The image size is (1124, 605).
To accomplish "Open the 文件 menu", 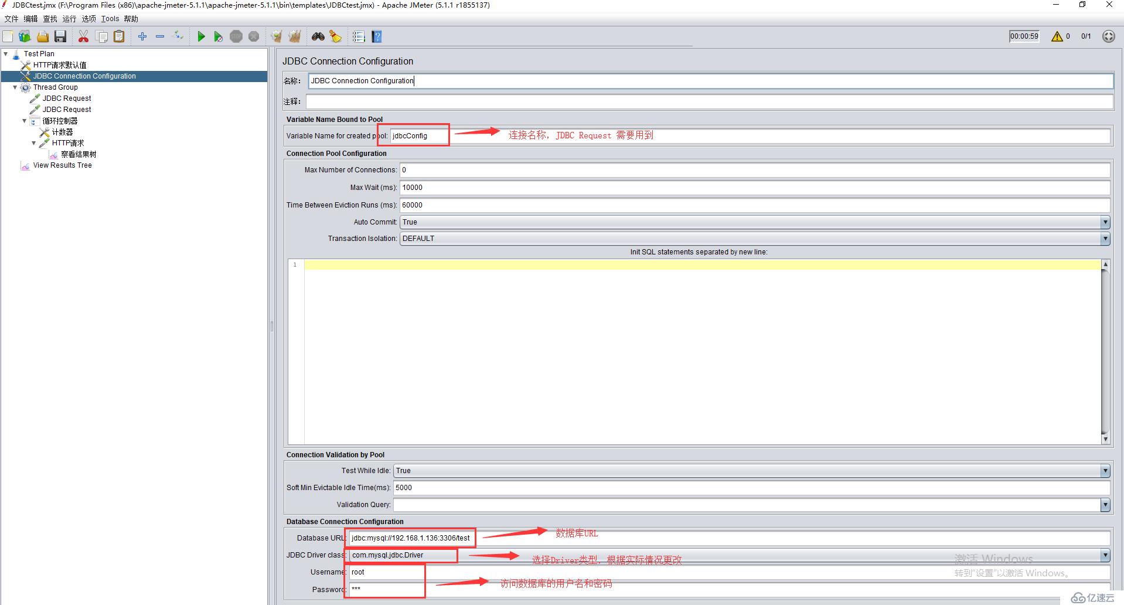I will click(11, 19).
